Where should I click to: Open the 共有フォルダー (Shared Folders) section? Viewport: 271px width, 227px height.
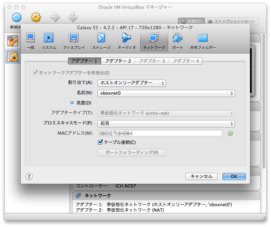click(x=203, y=41)
